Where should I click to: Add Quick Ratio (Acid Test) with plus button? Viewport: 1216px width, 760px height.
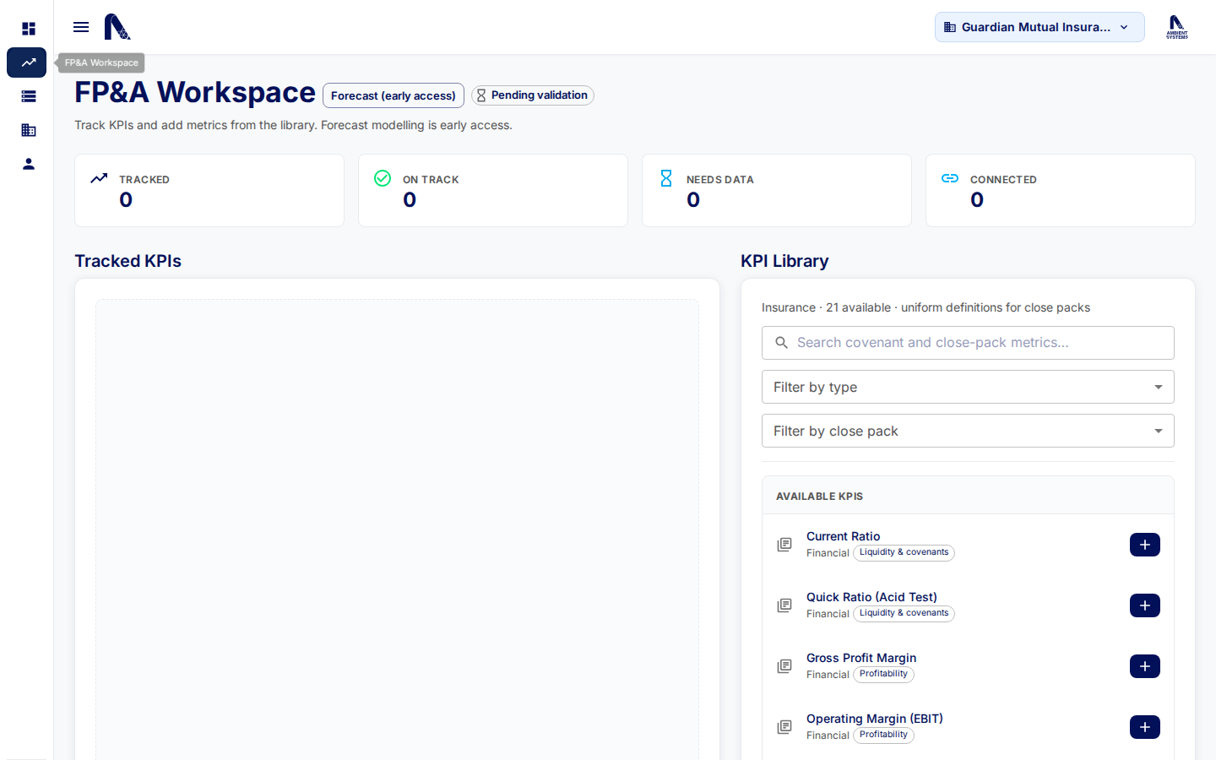click(1145, 605)
